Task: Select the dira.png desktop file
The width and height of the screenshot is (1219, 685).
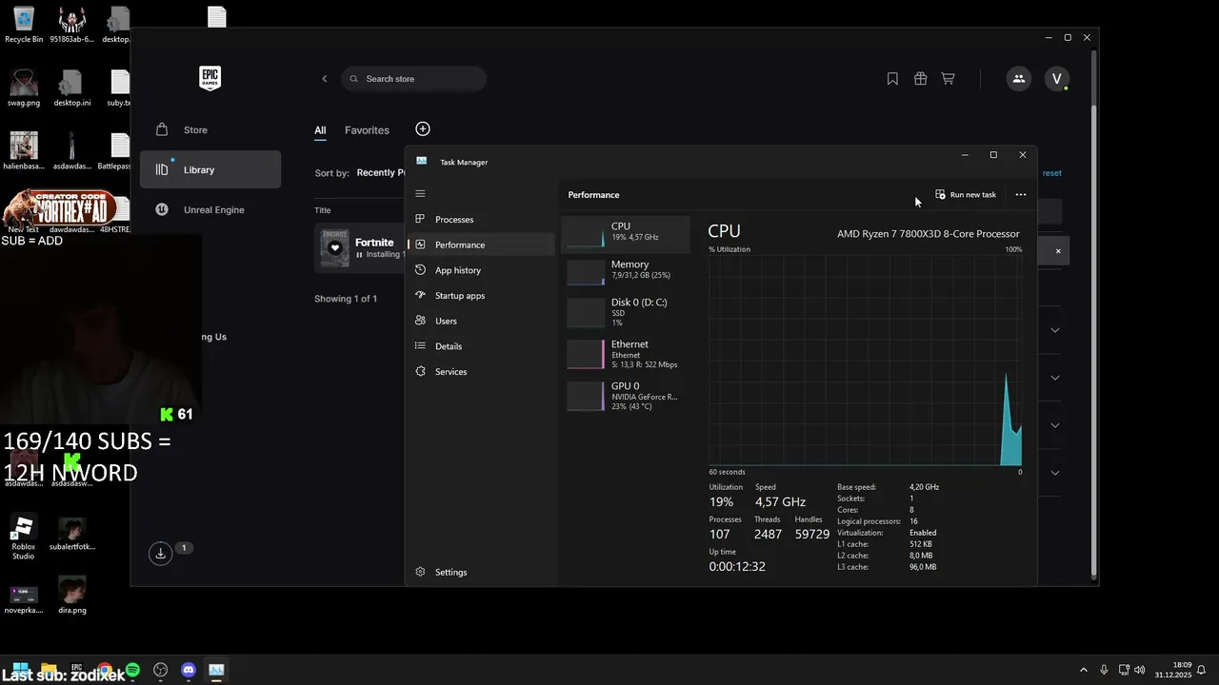Action: 72,595
